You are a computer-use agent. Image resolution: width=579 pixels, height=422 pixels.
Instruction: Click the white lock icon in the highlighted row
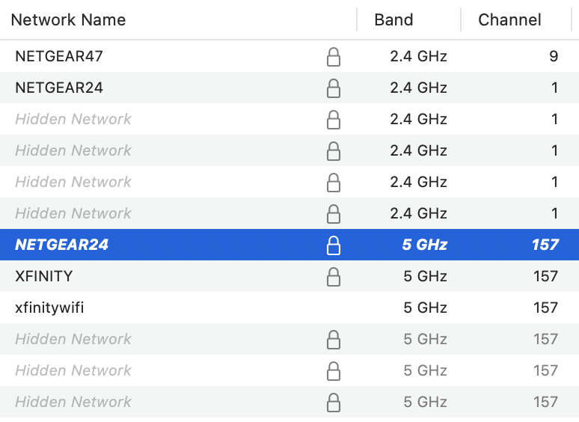click(334, 245)
